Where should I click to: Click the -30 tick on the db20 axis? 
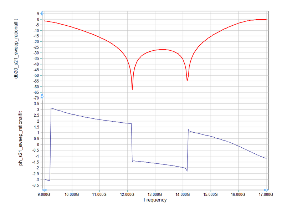click(36, 53)
